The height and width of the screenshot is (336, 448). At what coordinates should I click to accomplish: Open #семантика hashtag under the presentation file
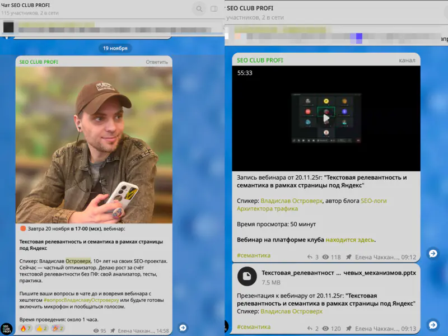pyautogui.click(x=254, y=327)
